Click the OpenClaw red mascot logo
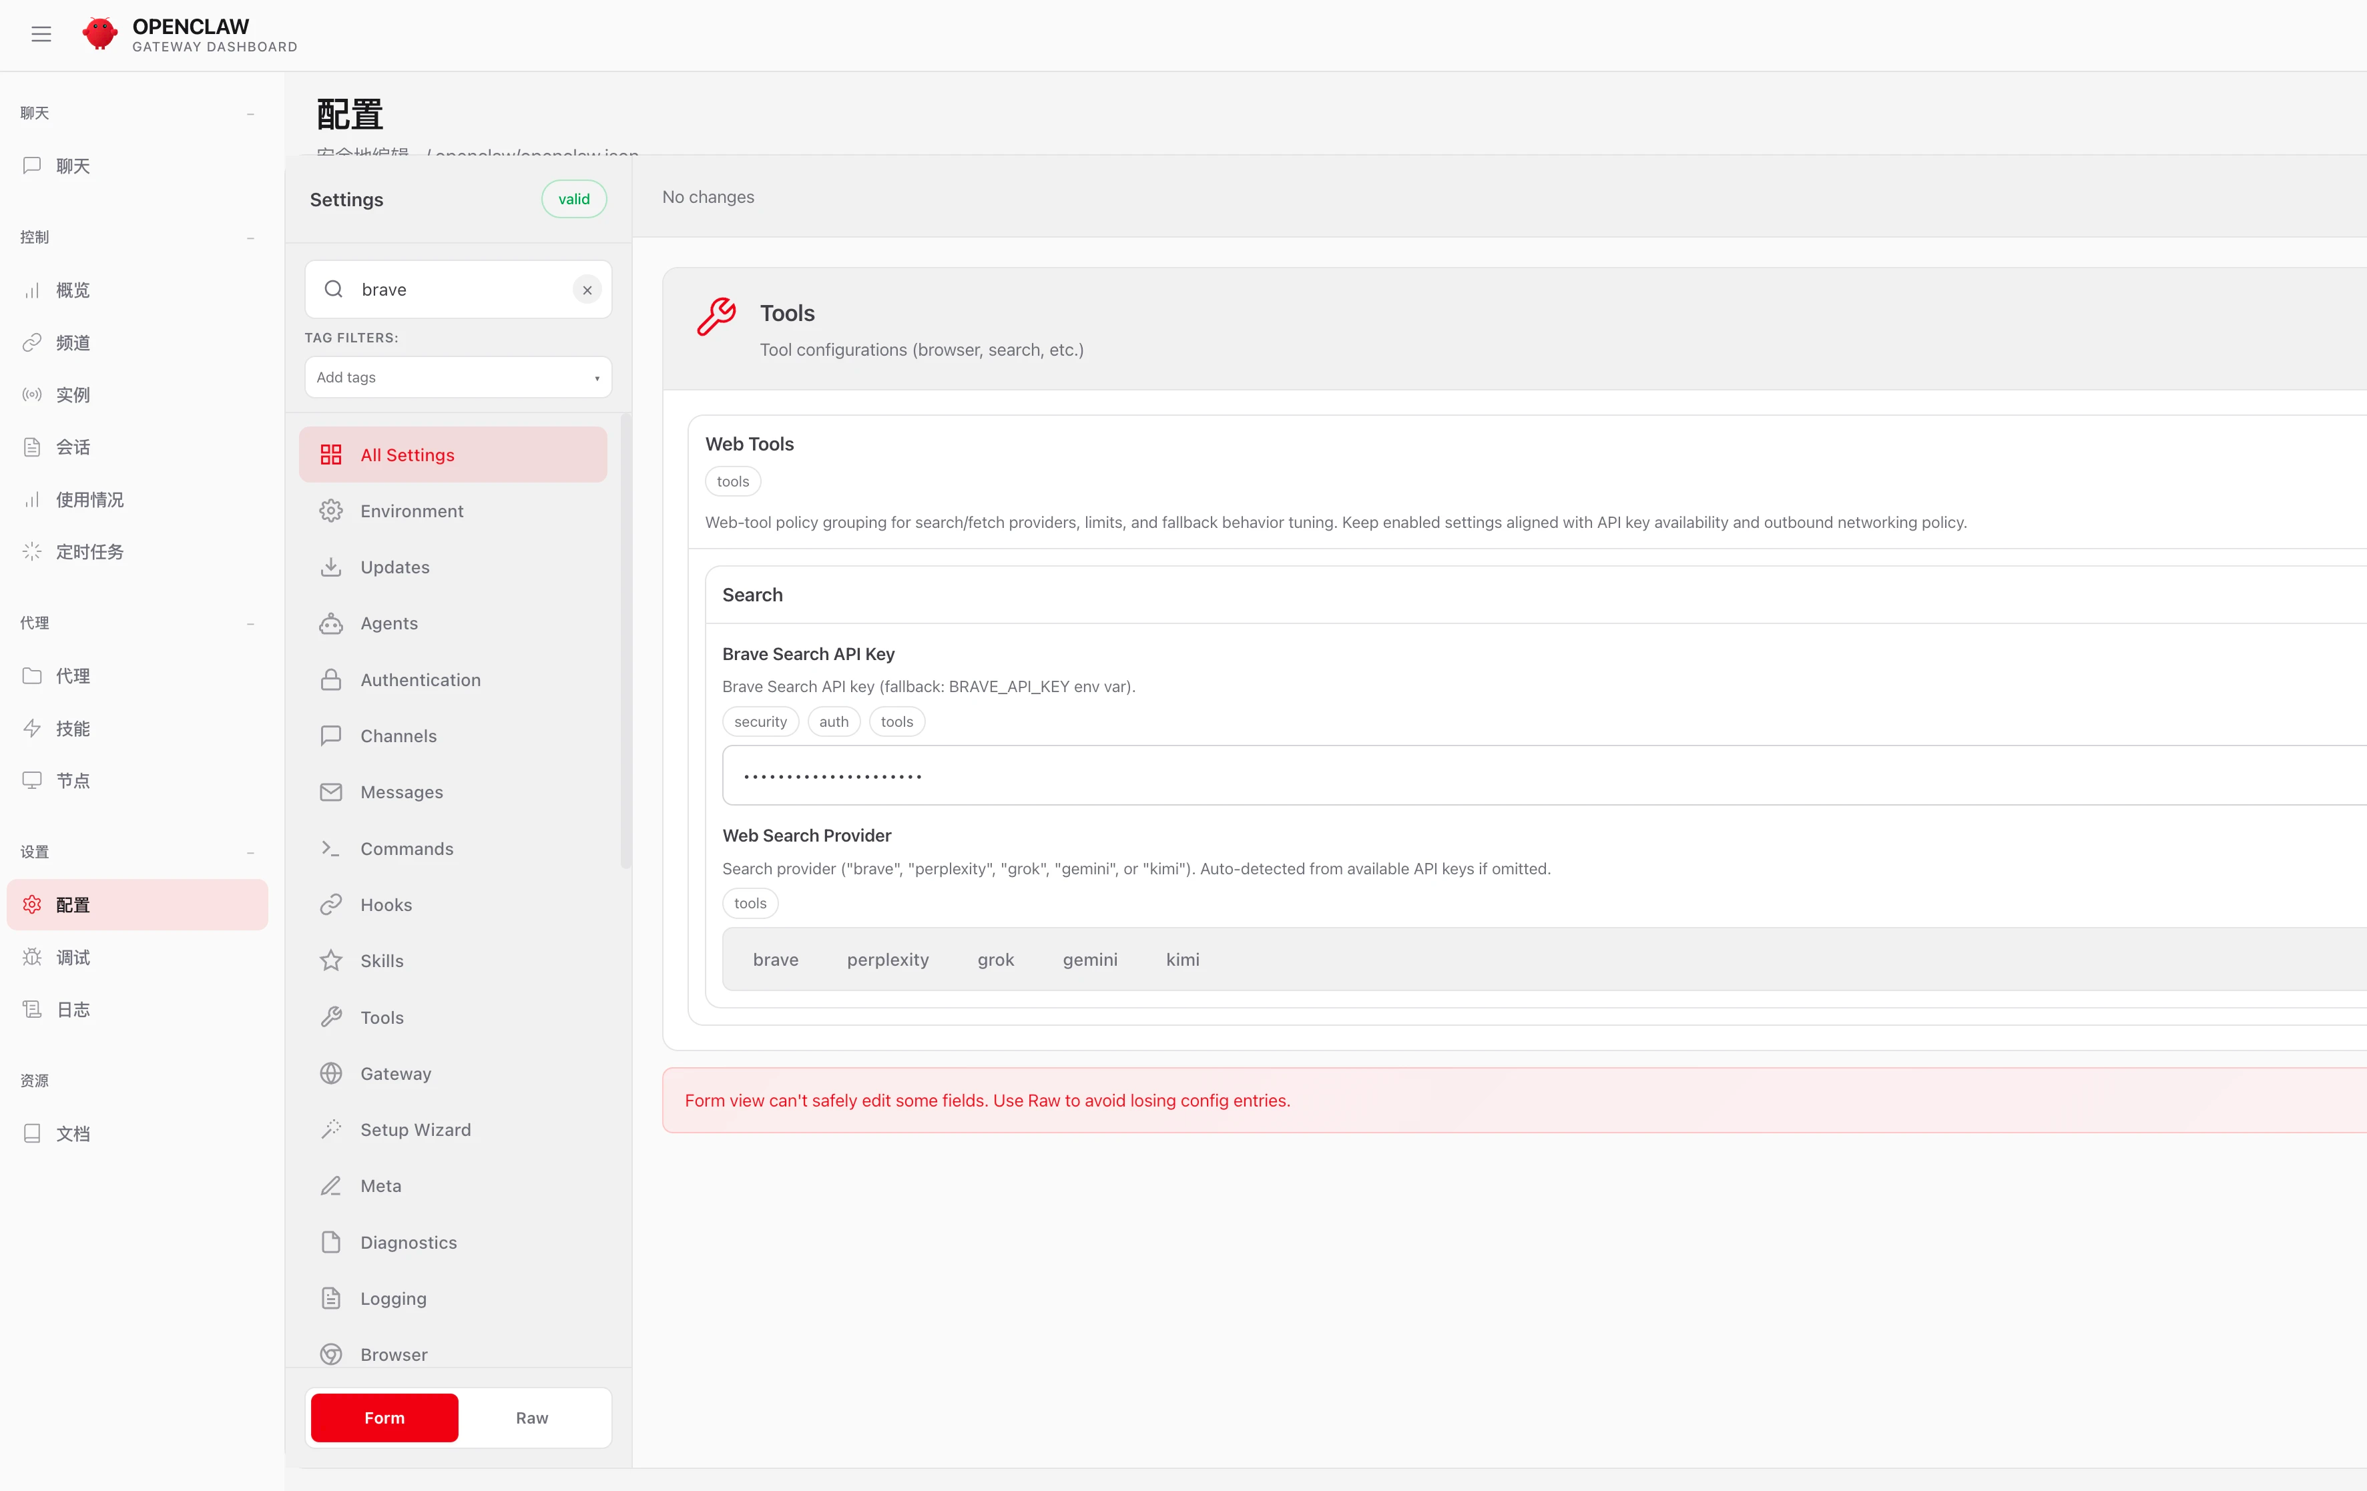The image size is (2367, 1491). pos(99,33)
